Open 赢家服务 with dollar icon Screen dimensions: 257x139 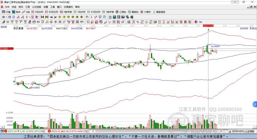point(159,12)
